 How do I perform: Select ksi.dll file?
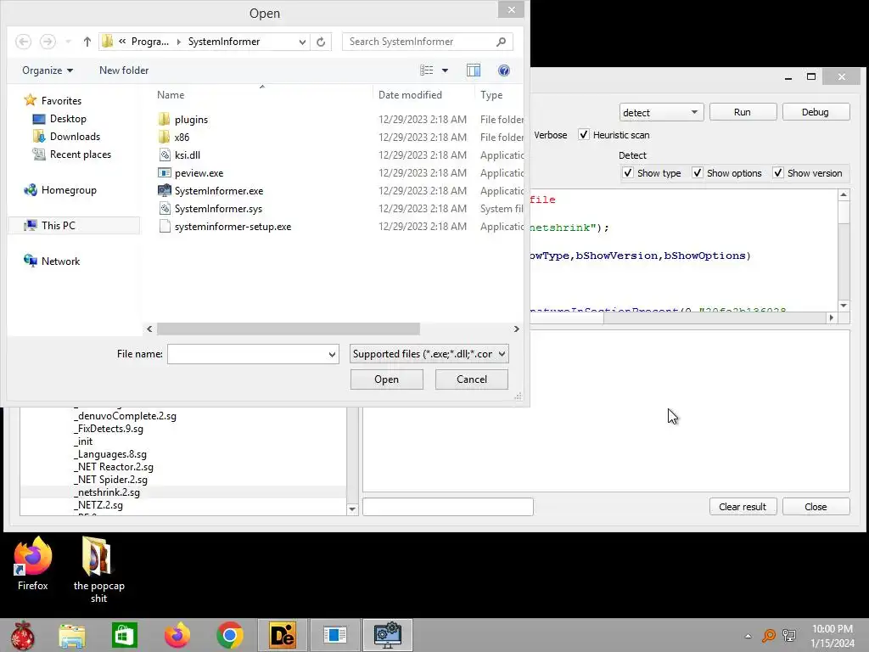click(188, 155)
